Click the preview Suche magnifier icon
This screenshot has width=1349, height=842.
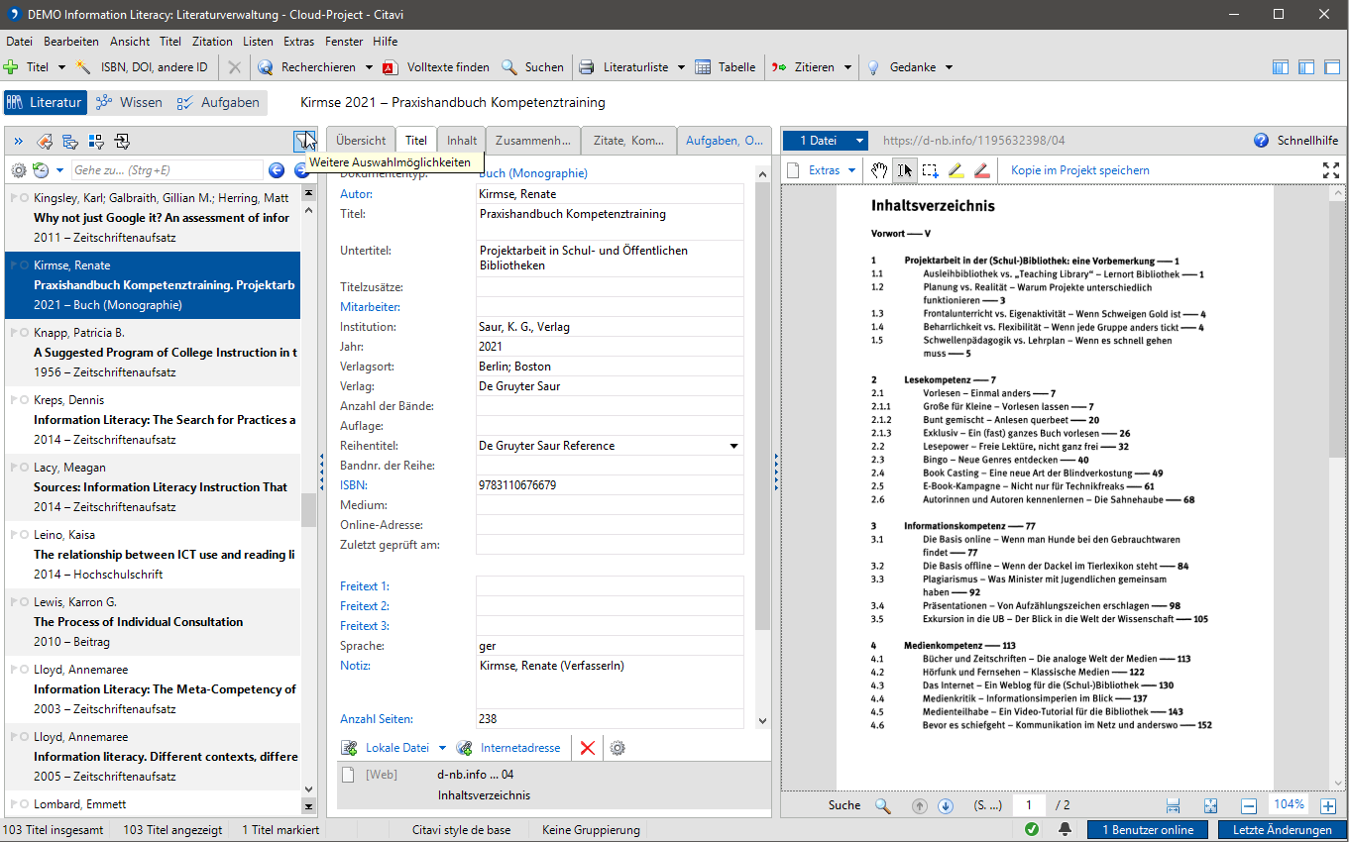pos(883,805)
